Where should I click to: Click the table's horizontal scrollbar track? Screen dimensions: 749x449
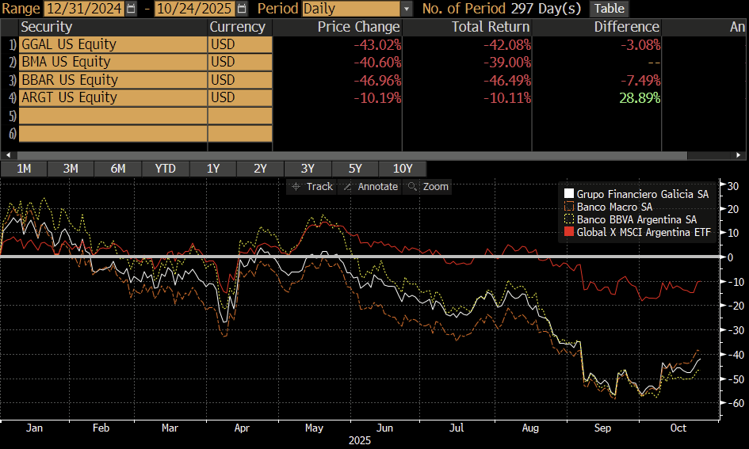pyautogui.click(x=352, y=155)
